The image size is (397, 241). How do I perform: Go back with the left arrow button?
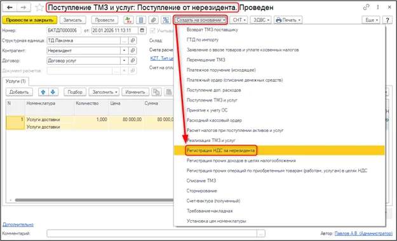10,8
